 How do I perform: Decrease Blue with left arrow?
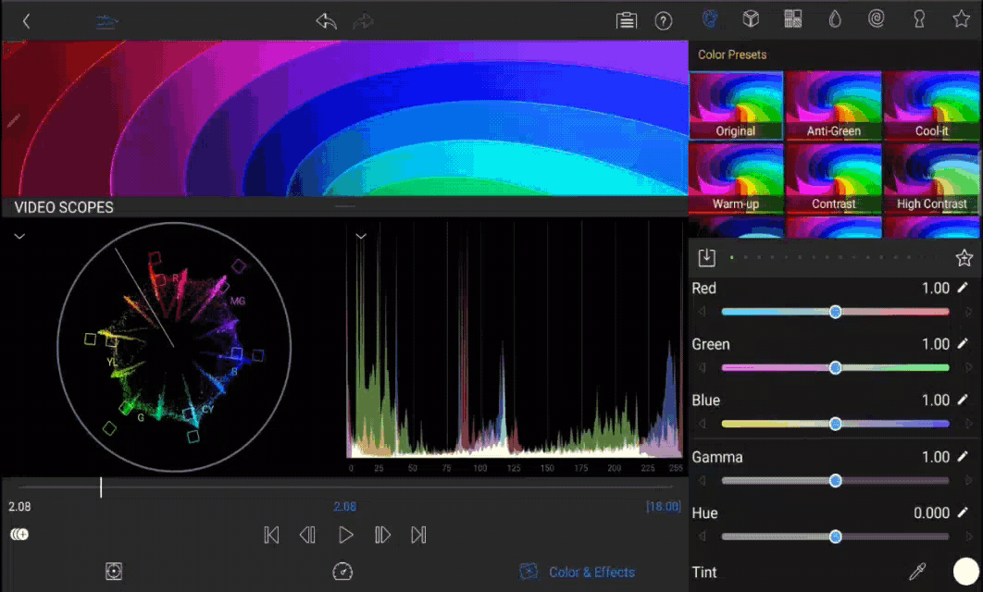[703, 424]
